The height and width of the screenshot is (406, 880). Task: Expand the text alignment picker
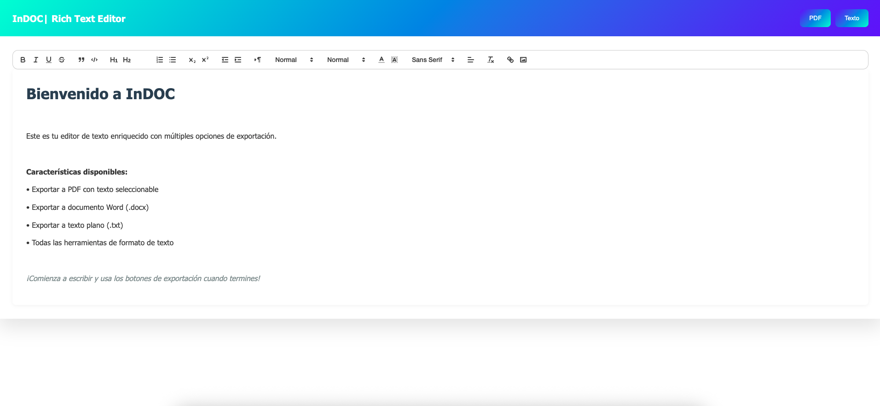[470, 60]
